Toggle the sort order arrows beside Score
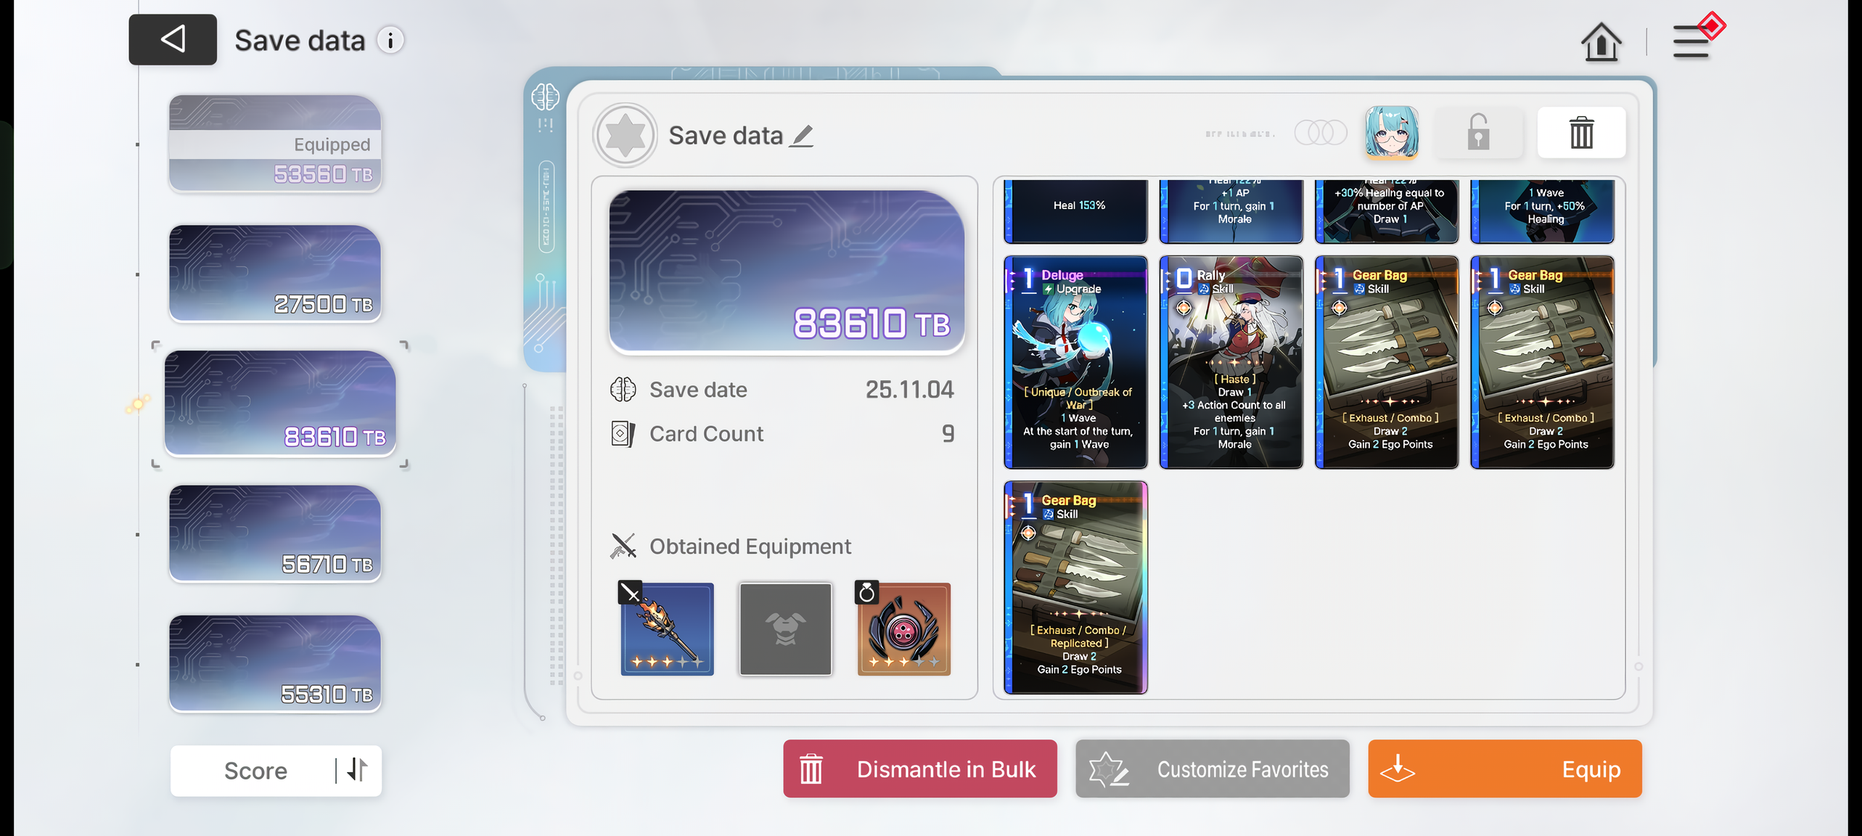Image resolution: width=1862 pixels, height=836 pixels. [x=357, y=770]
